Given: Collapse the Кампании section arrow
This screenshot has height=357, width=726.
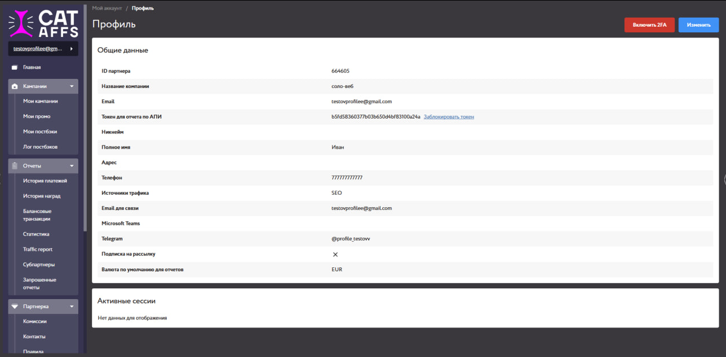Looking at the screenshot, I should (71, 86).
